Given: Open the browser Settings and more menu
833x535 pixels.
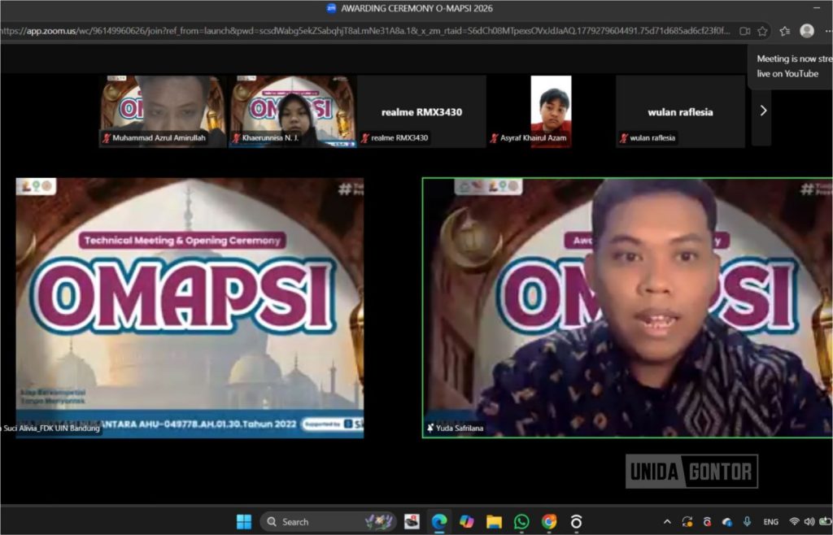Looking at the screenshot, I should click(x=828, y=32).
